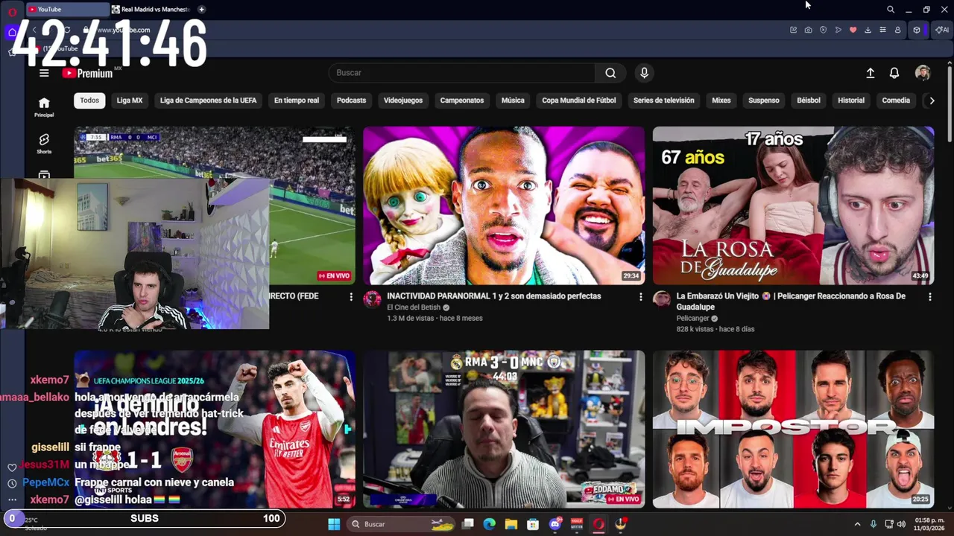Open the Pelicanger channel name link
Image resolution: width=954 pixels, height=536 pixels.
692,319
